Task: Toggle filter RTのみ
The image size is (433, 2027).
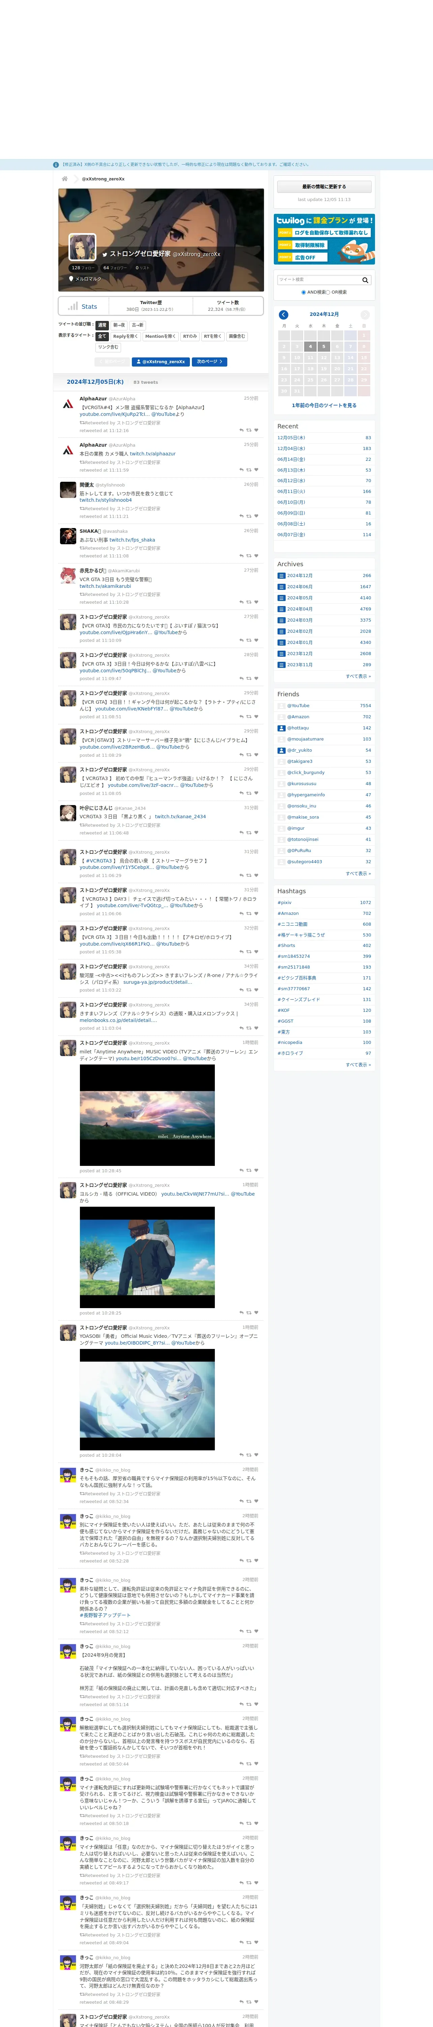Action: coord(190,336)
